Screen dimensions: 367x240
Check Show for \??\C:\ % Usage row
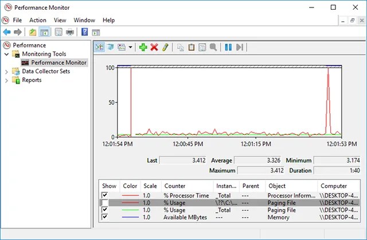(x=104, y=203)
